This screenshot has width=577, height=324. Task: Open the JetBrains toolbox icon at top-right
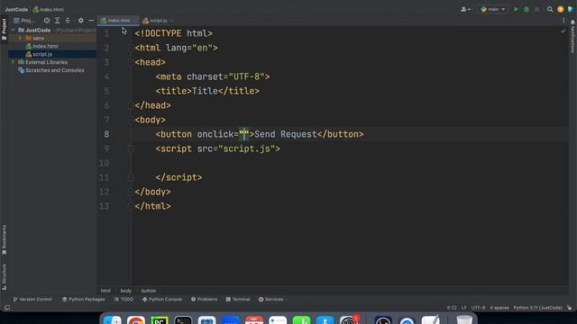pyautogui.click(x=571, y=9)
